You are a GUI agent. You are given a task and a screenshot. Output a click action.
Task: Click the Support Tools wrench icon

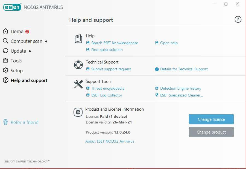tap(78, 84)
